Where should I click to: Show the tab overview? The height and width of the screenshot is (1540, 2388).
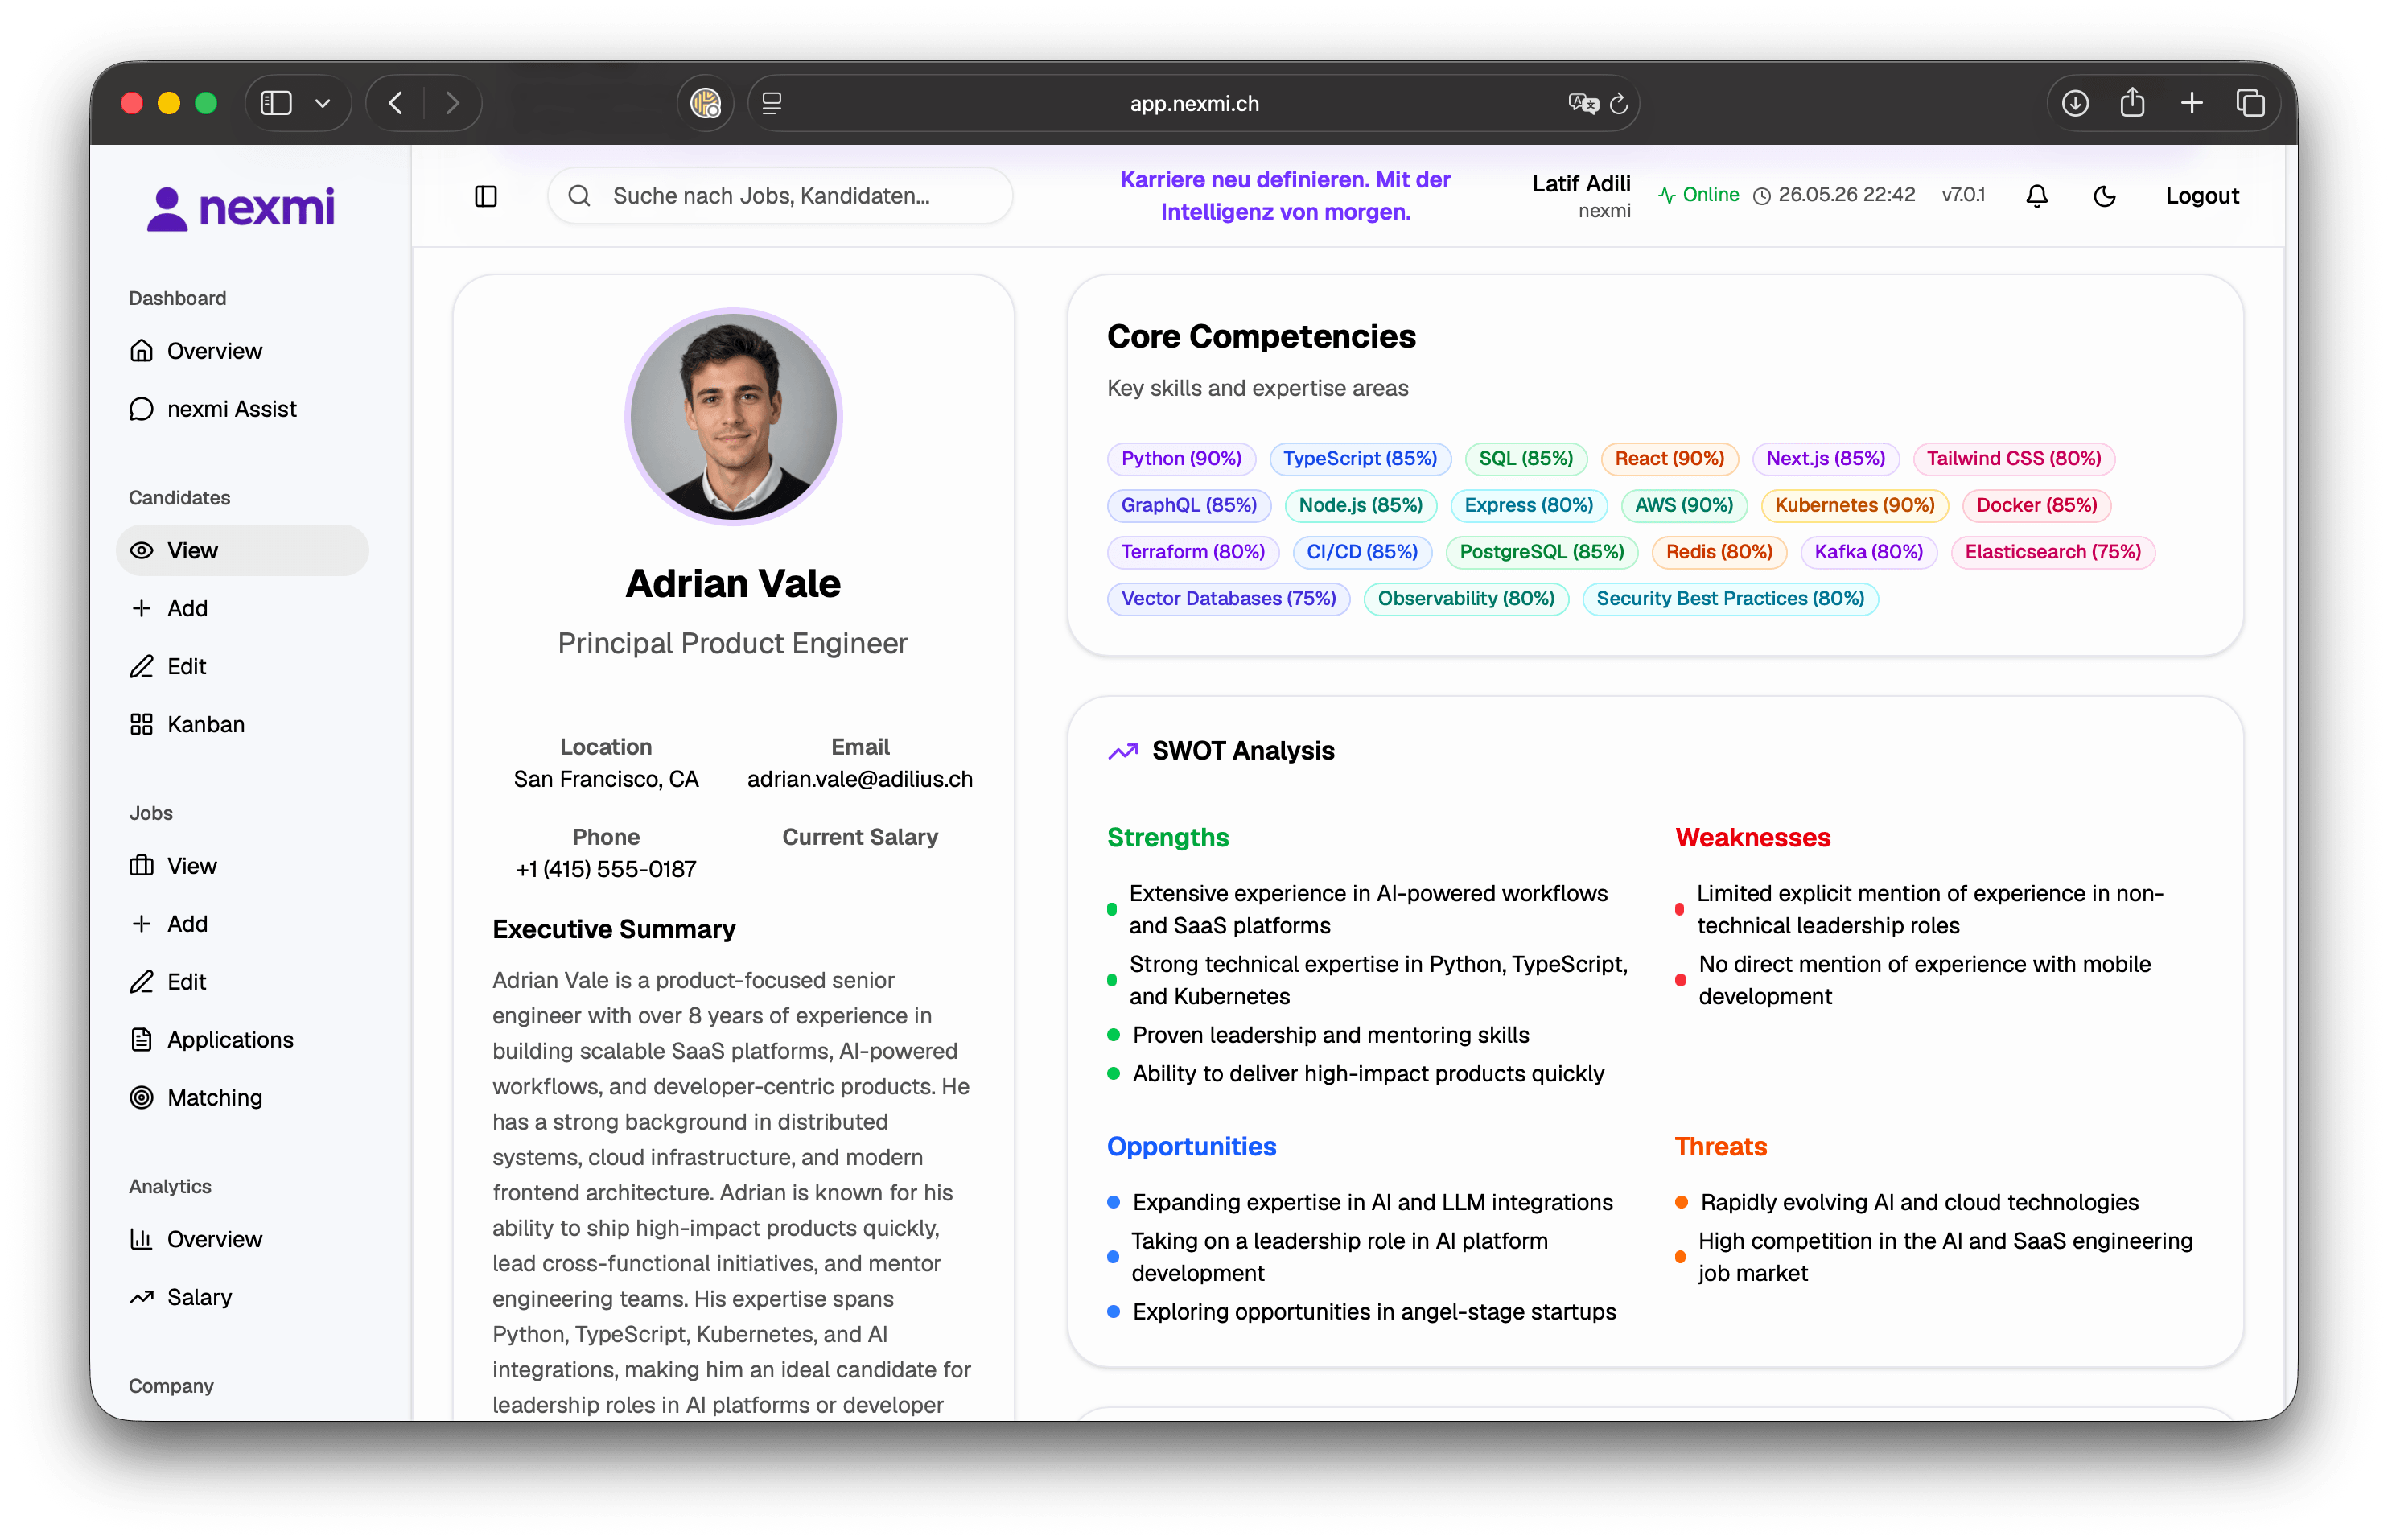[x=2250, y=103]
